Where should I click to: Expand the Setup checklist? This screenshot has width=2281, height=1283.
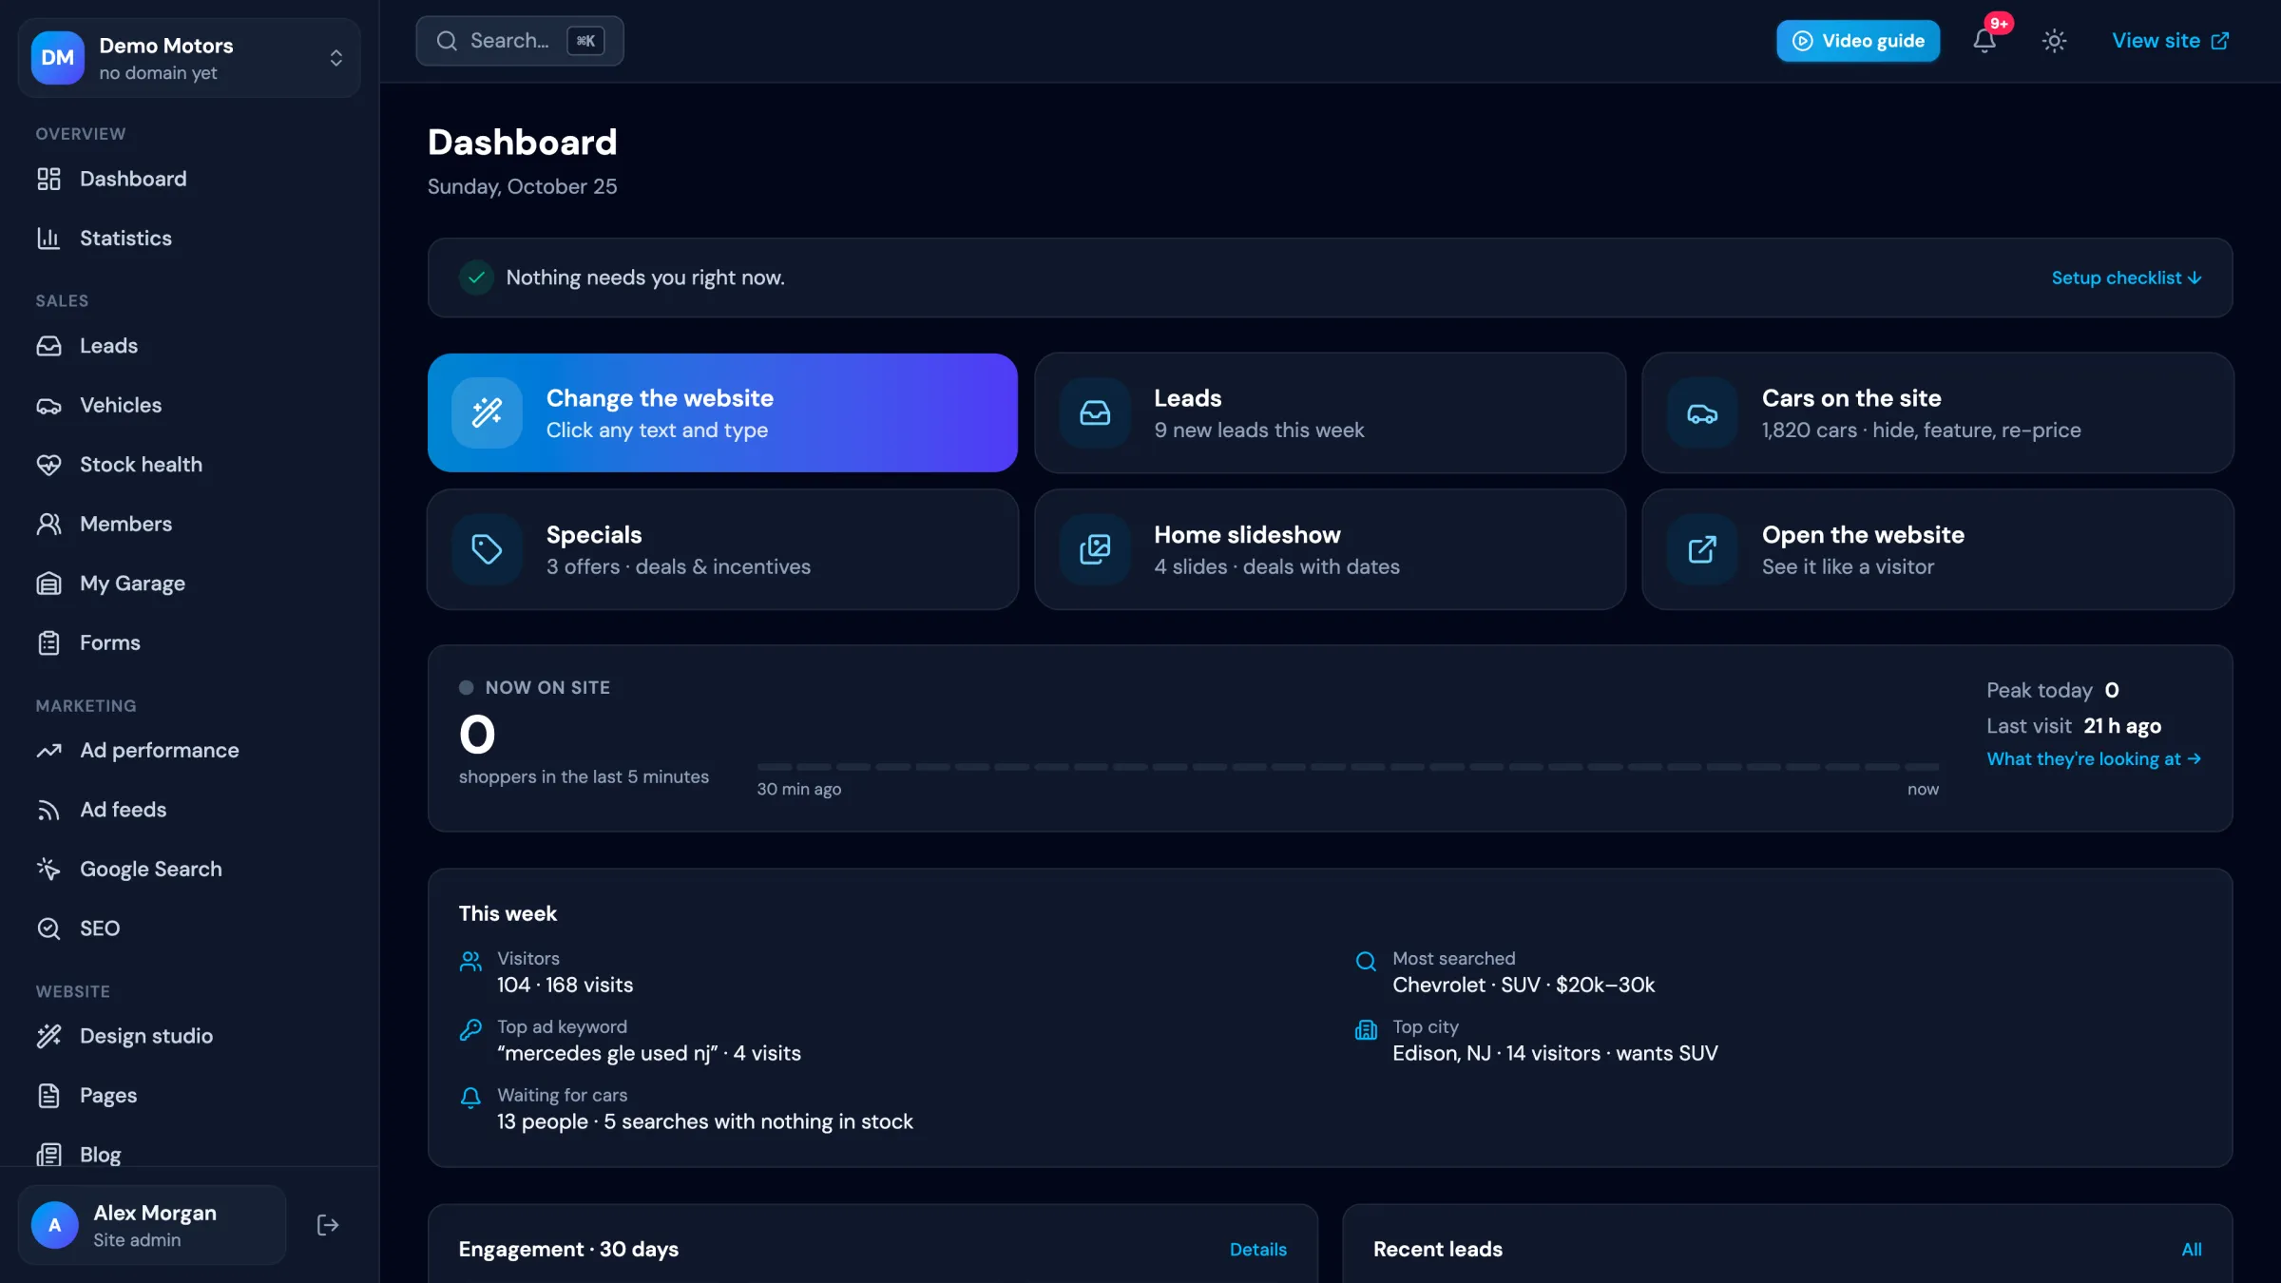click(x=2126, y=278)
